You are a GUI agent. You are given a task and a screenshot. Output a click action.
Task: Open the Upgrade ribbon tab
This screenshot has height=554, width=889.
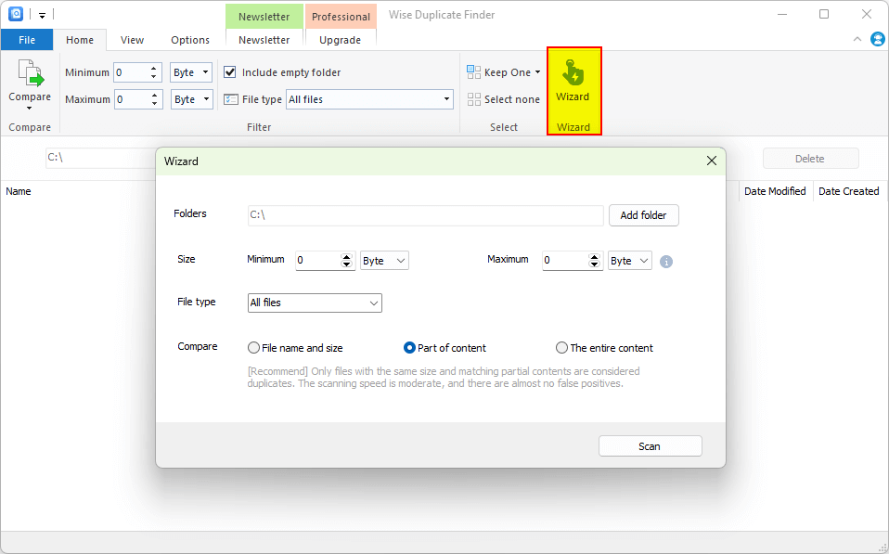[x=341, y=40]
